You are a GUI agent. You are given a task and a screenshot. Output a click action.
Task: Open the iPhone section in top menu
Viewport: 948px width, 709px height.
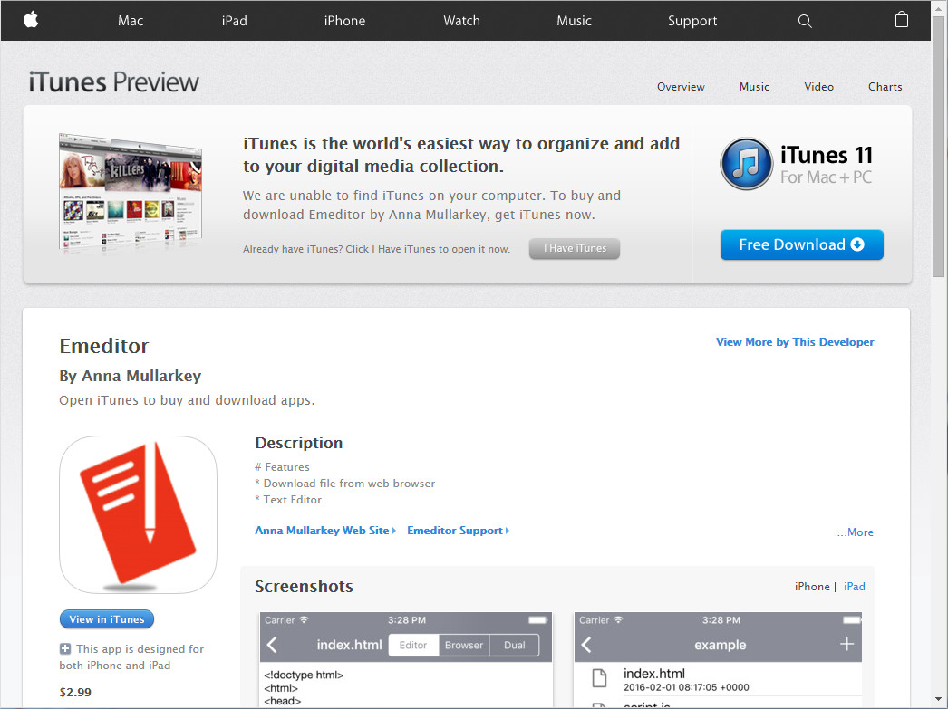pyautogui.click(x=344, y=20)
